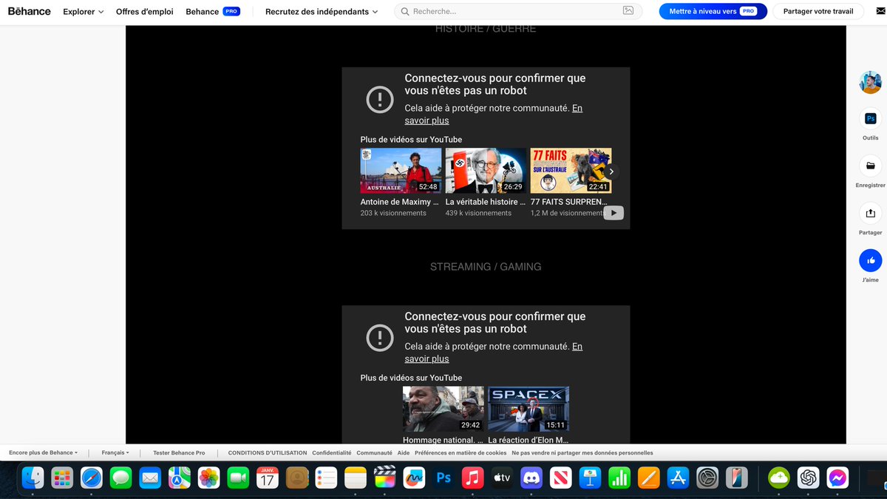Open Confidentialité footer link
Image resolution: width=887 pixels, height=499 pixels.
click(332, 452)
